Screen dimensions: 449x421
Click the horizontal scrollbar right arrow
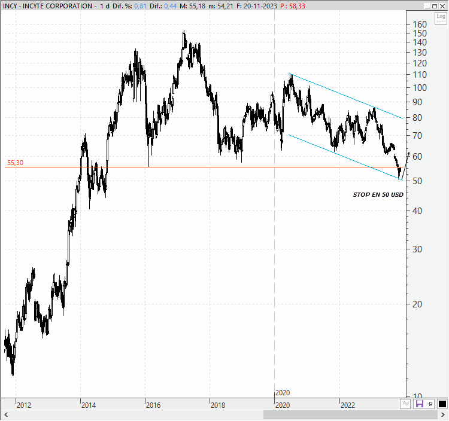pos(442,414)
